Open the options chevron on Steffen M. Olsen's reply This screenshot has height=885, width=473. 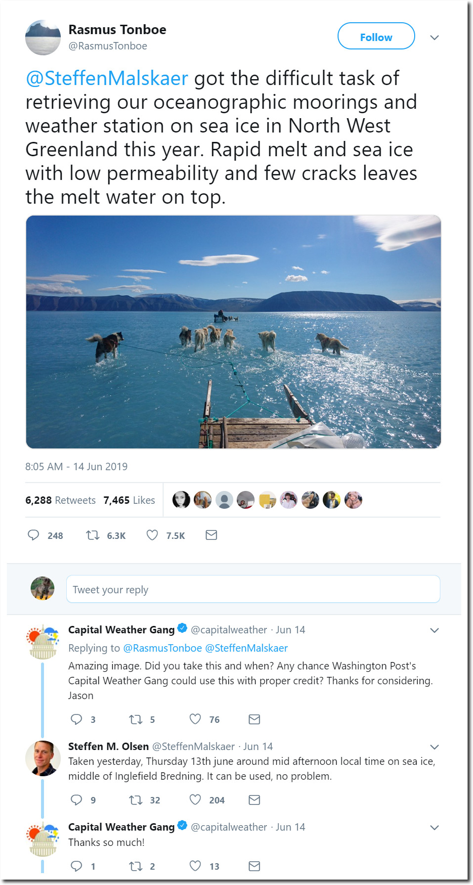pyautogui.click(x=434, y=747)
